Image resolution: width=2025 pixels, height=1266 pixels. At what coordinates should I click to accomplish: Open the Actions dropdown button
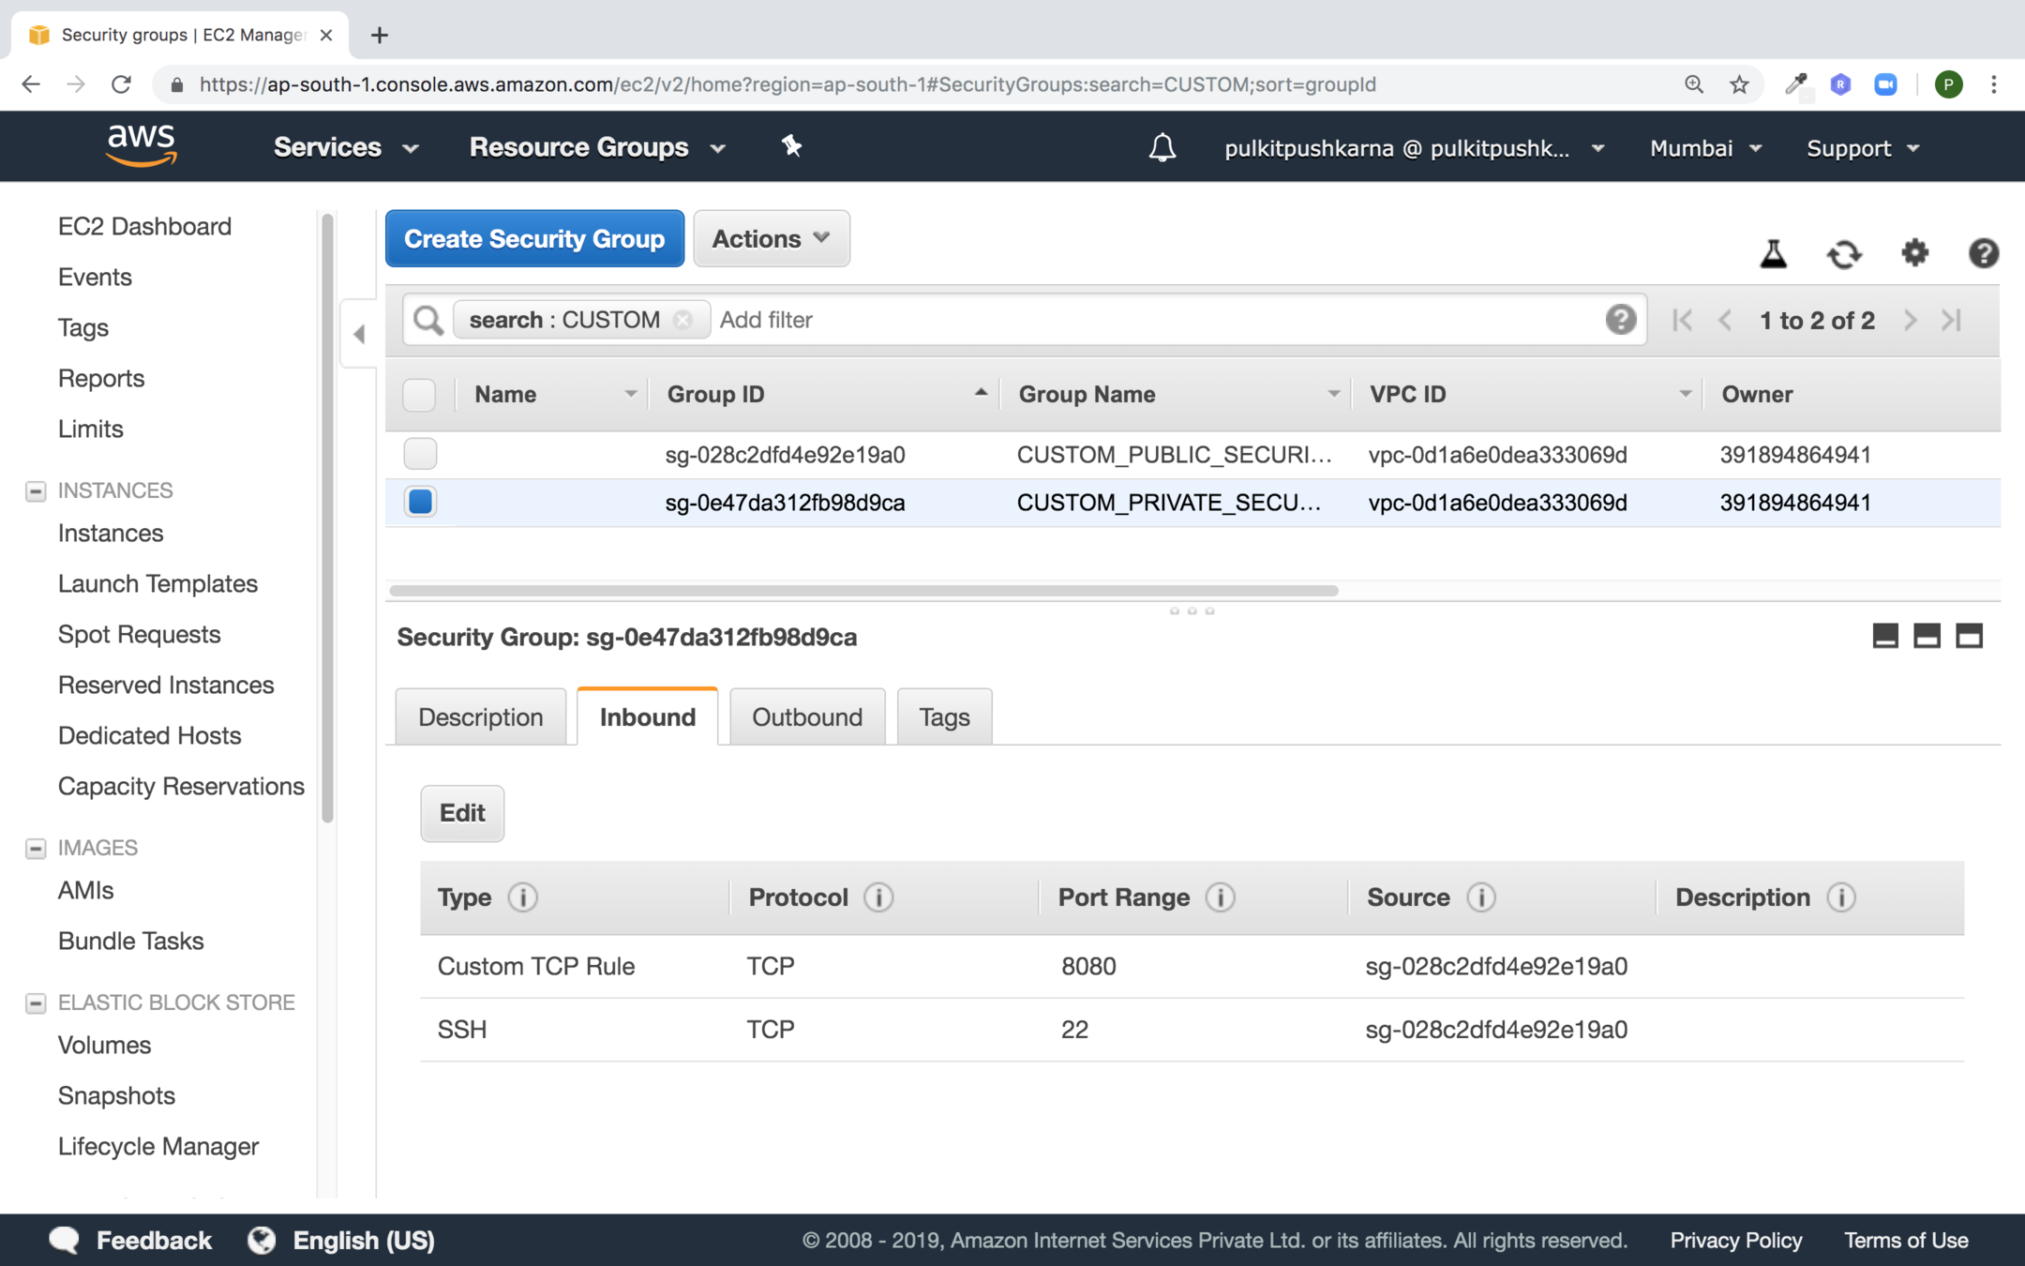coord(772,239)
